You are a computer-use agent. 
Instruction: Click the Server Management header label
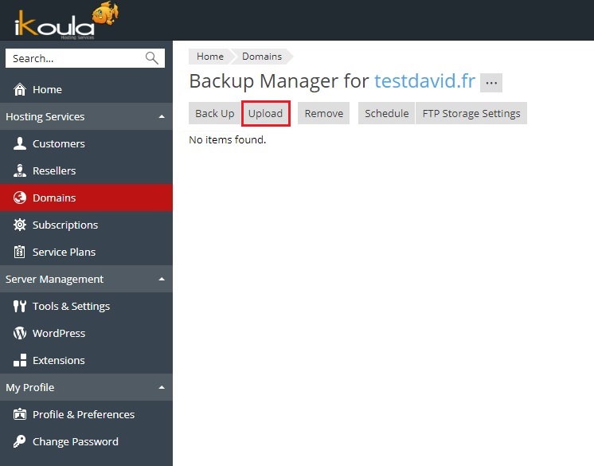point(54,280)
